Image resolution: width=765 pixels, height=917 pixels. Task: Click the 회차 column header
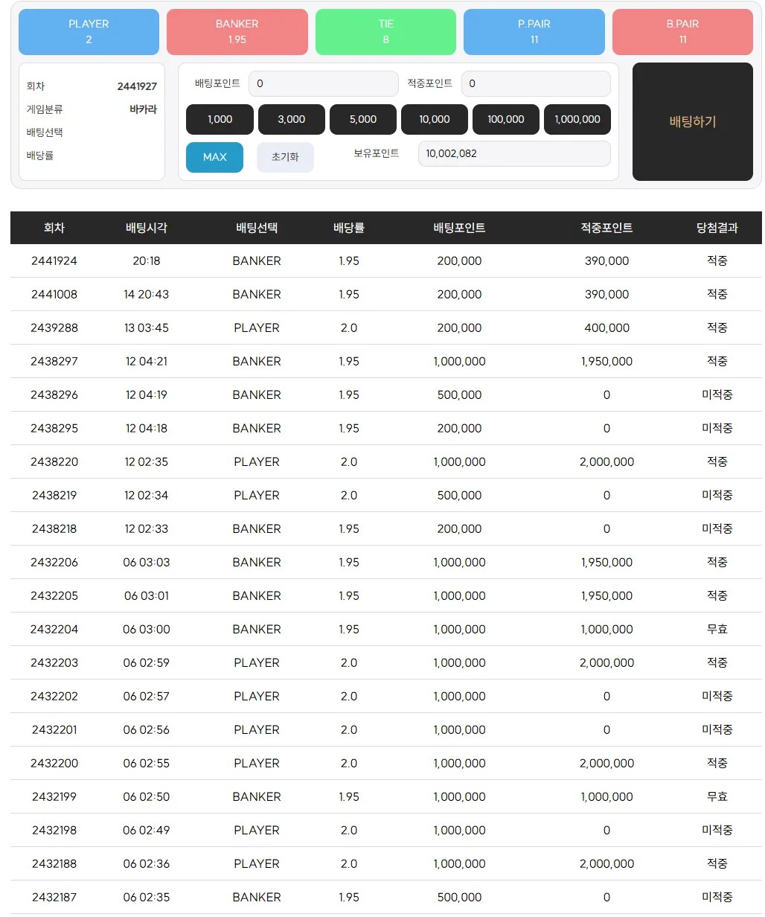click(54, 228)
